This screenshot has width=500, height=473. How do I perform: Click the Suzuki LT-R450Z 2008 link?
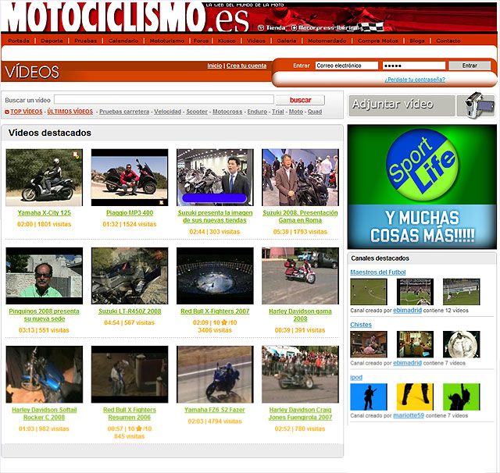tap(130, 311)
